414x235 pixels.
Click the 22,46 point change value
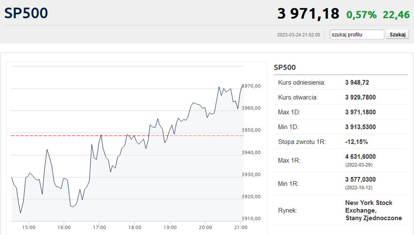pos(396,15)
